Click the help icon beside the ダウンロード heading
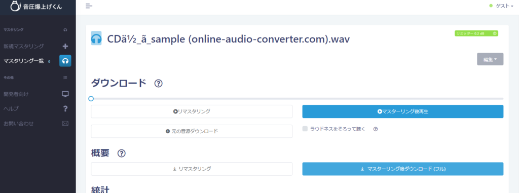519x193 pixels. click(158, 84)
